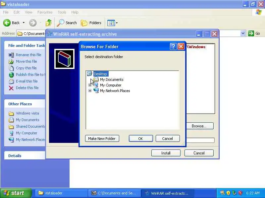This screenshot has width=265, height=198.
Task: Click the Move this file link
Action: [26, 61]
